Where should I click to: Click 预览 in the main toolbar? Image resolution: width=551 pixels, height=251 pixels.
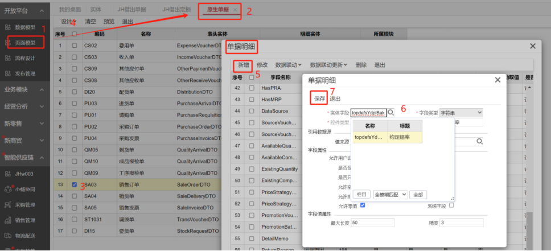click(x=109, y=22)
